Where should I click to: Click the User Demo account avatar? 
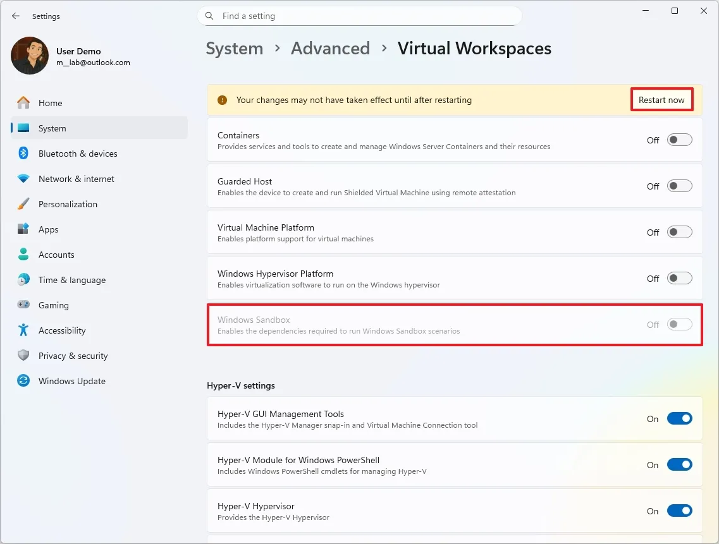point(29,56)
